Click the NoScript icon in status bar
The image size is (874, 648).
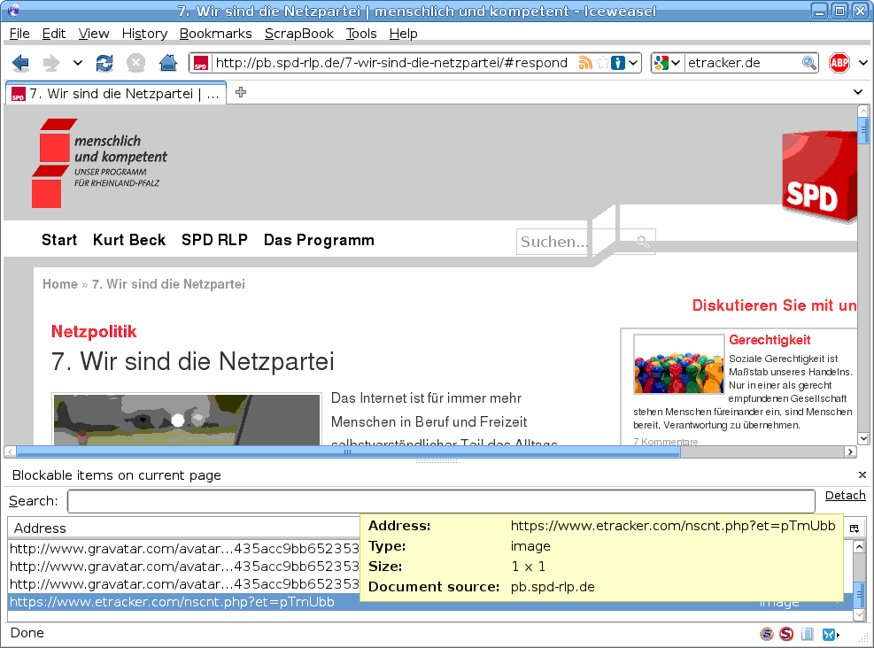[786, 634]
